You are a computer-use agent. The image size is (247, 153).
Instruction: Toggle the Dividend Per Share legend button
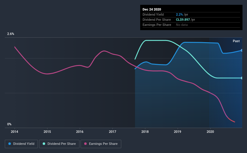click(x=59, y=144)
